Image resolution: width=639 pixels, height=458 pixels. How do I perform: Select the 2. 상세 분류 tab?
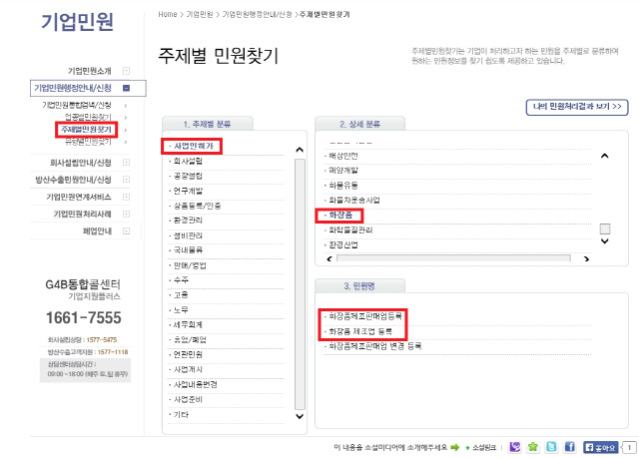(x=359, y=124)
